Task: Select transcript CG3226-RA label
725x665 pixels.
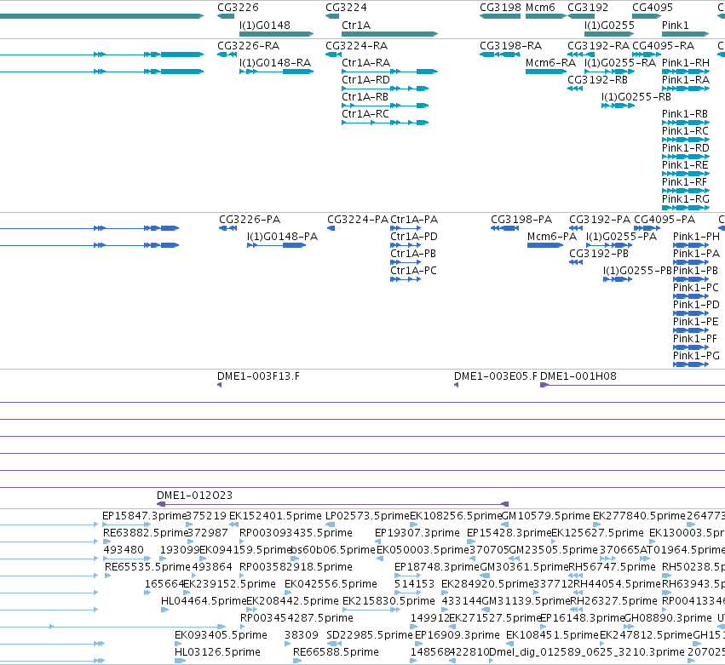Action: tap(248, 46)
